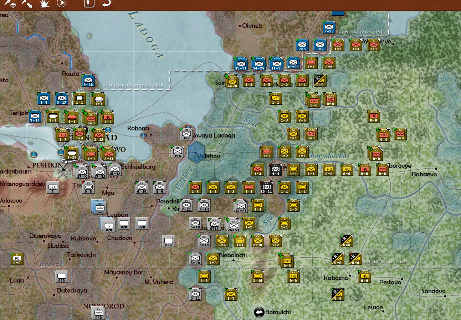Click the Mayasnoy Bor town label
This screenshot has width=461, height=320.
124,273
